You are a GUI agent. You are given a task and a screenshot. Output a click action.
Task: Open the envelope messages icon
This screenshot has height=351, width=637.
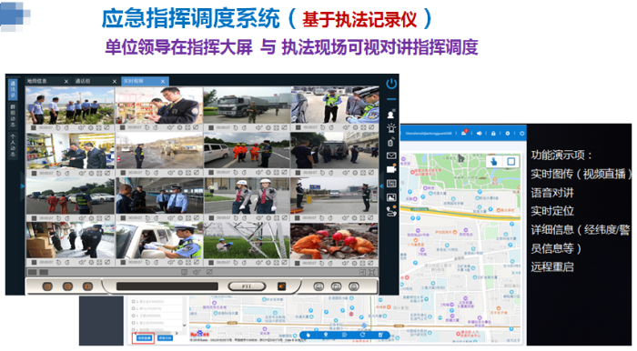(x=390, y=155)
